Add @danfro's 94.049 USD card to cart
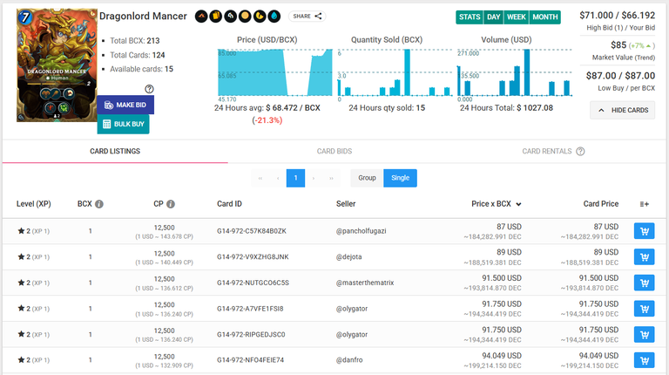 (x=645, y=360)
